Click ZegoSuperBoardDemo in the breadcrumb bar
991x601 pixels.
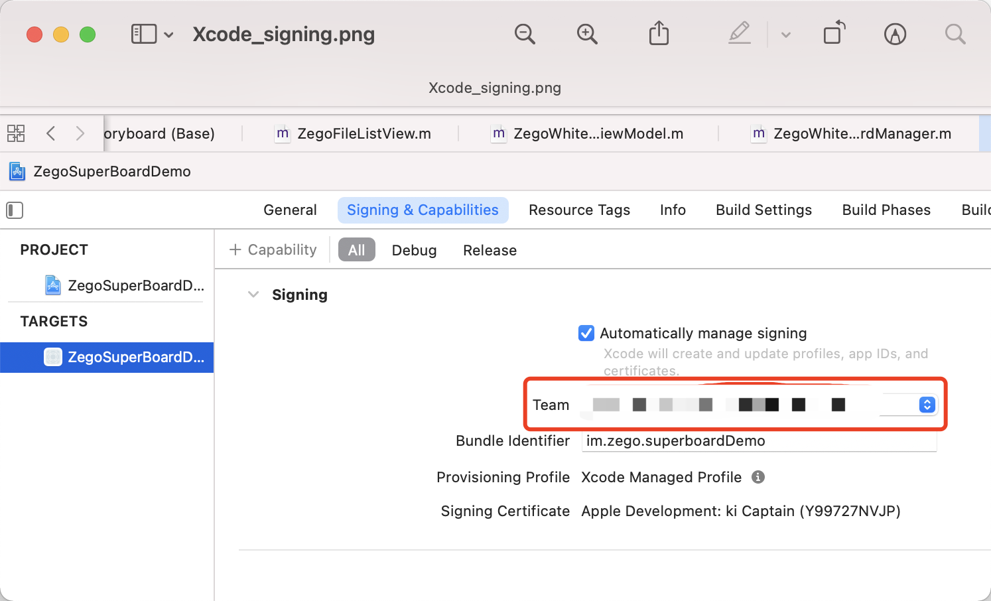tap(112, 171)
